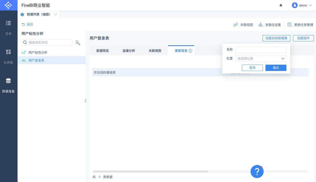Open the notification bell
The image size is (316, 182).
pos(281,5)
